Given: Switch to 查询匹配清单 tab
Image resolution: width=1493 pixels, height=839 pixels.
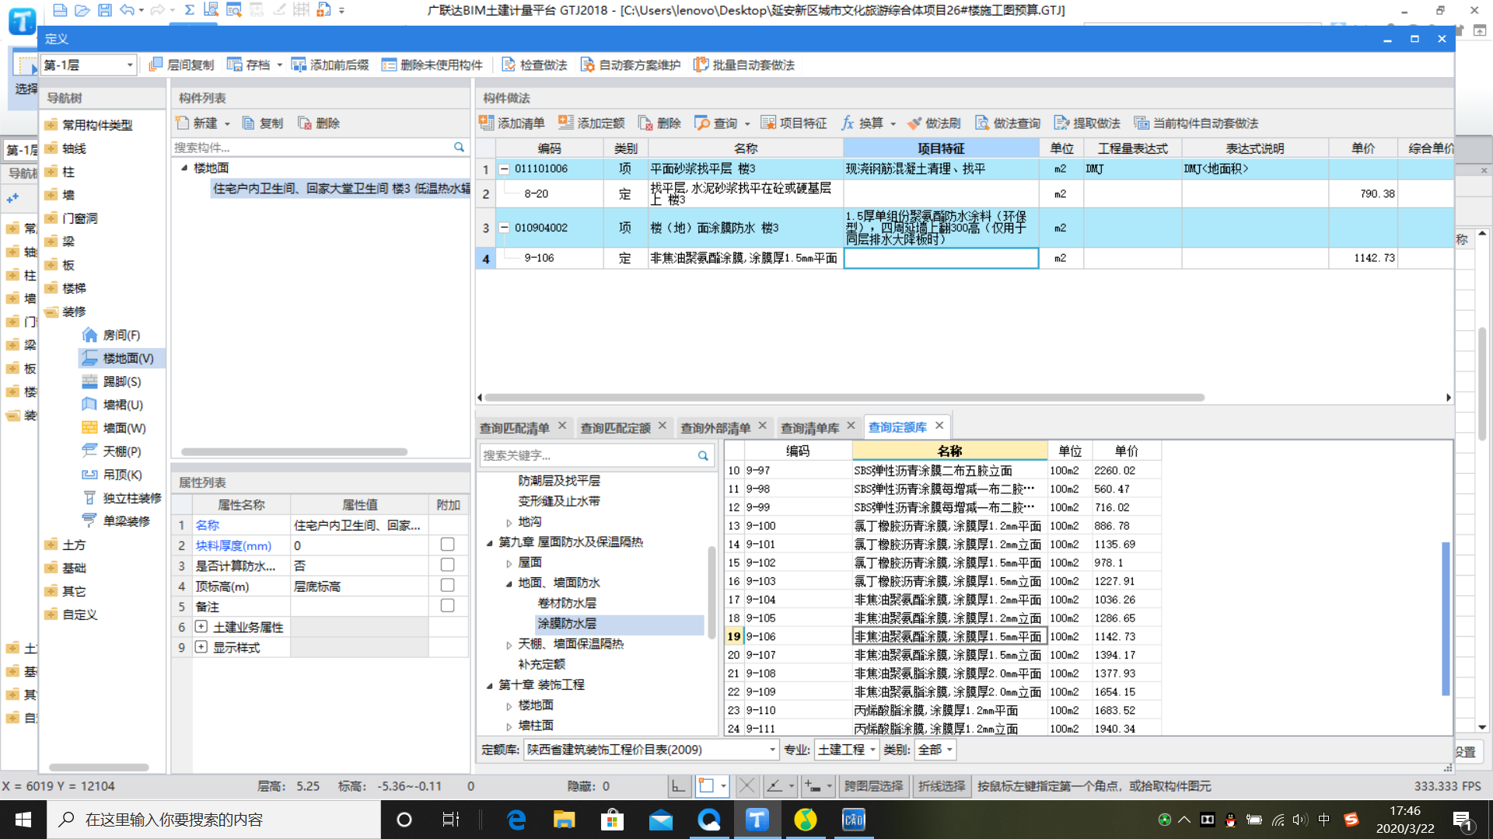Looking at the screenshot, I should (x=514, y=427).
